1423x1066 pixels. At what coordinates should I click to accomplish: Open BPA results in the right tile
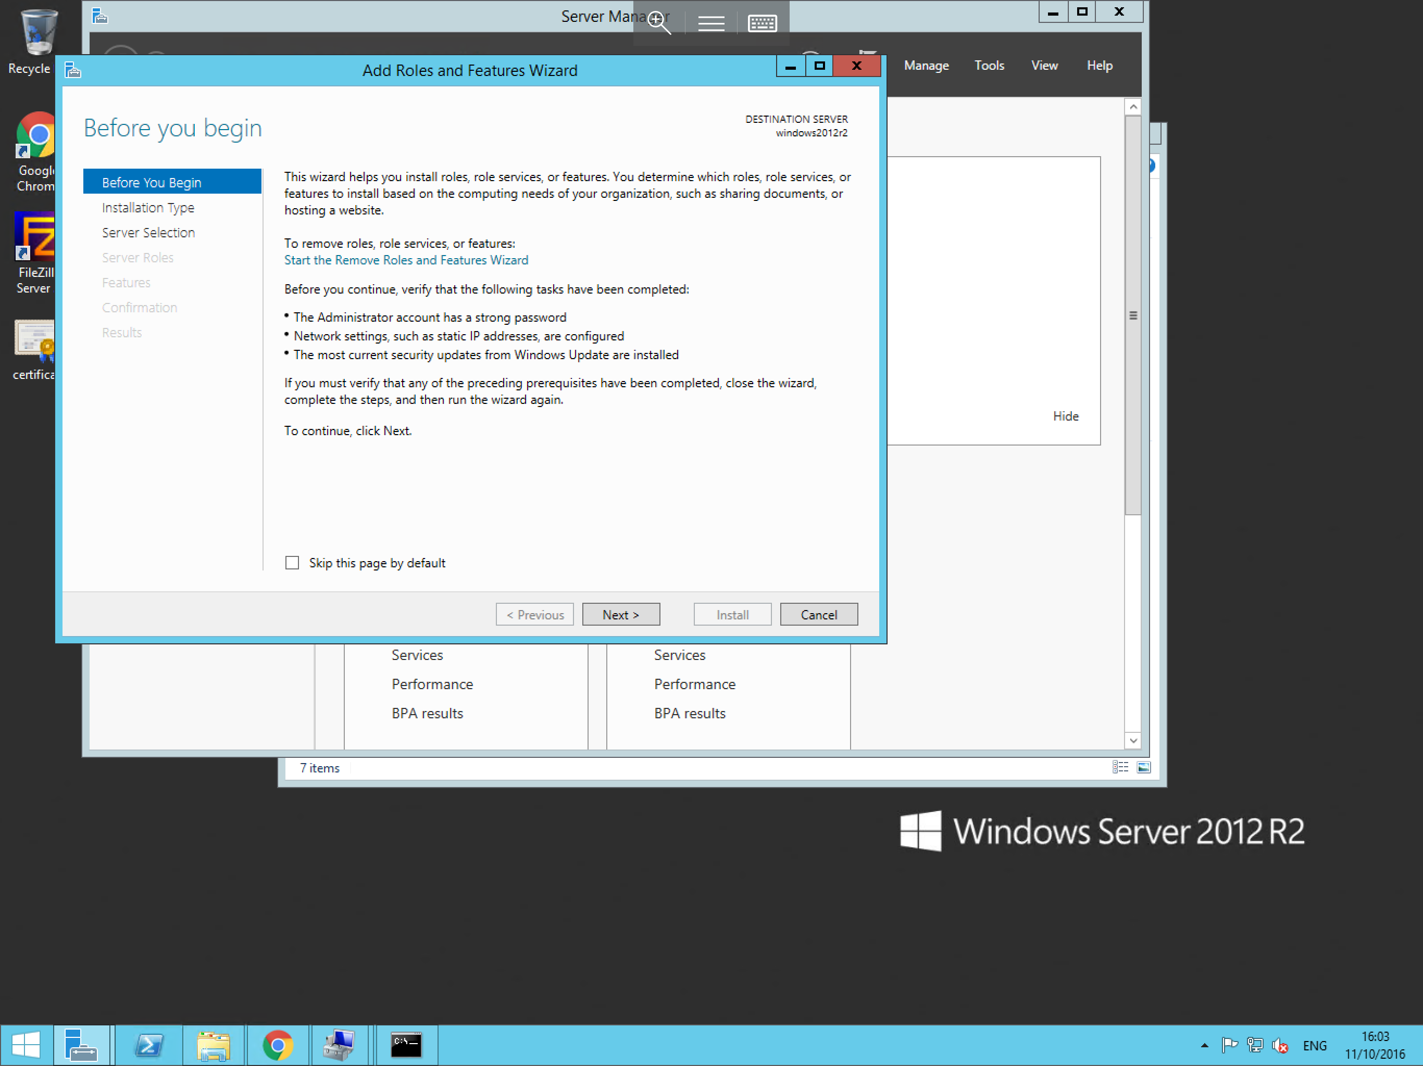tap(690, 713)
